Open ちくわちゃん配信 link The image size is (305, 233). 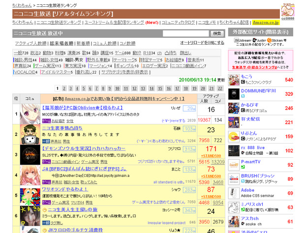234,23
